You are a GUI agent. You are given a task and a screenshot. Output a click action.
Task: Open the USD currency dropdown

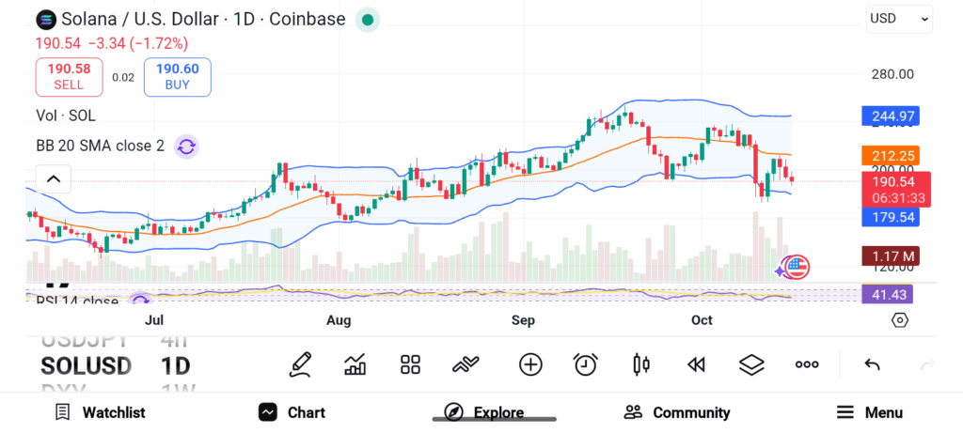[898, 18]
